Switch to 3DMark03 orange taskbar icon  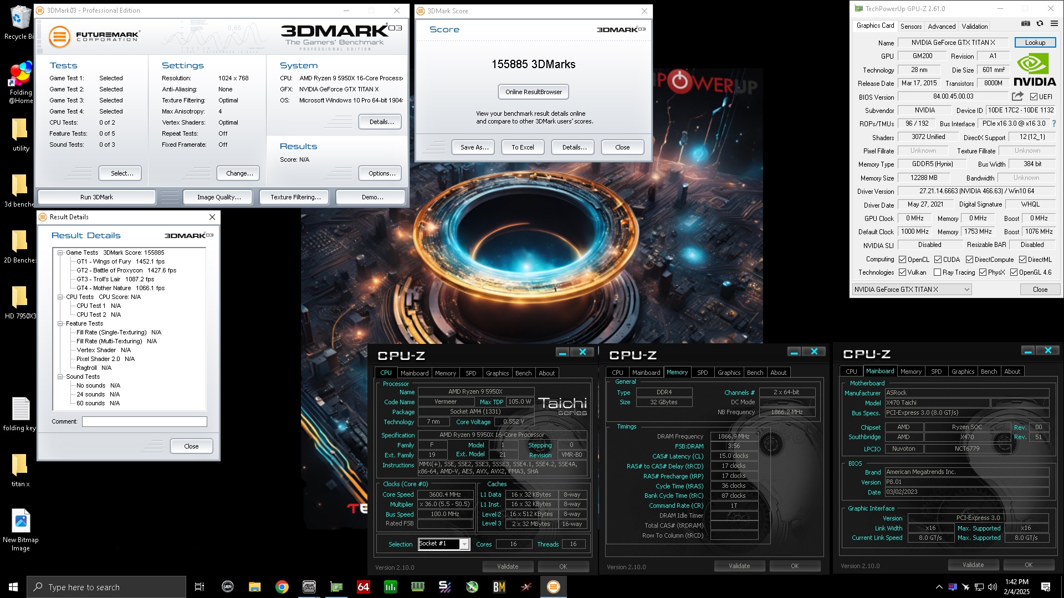point(553,587)
